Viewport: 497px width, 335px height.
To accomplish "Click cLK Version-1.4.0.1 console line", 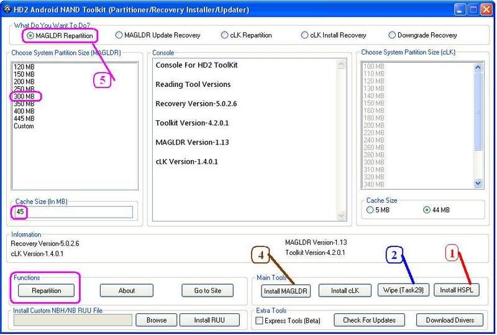I will [x=187, y=161].
